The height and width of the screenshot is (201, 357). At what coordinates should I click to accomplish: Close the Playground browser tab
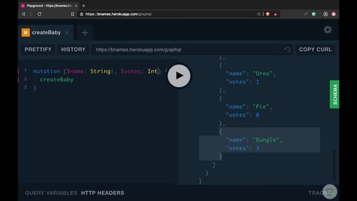76,6
